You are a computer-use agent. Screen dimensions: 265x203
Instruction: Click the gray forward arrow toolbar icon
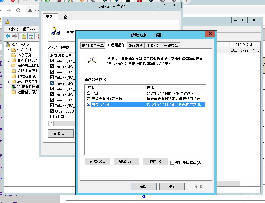tap(14, 36)
